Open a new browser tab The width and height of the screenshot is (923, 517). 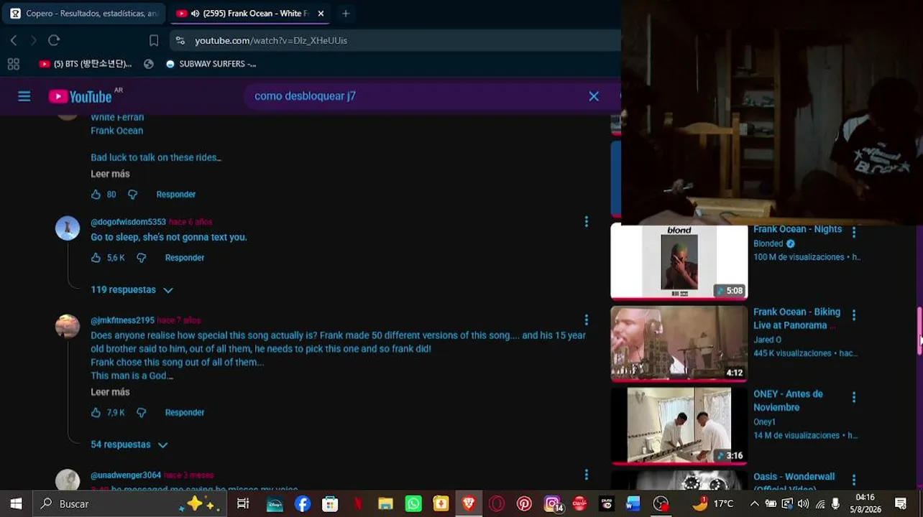(346, 14)
